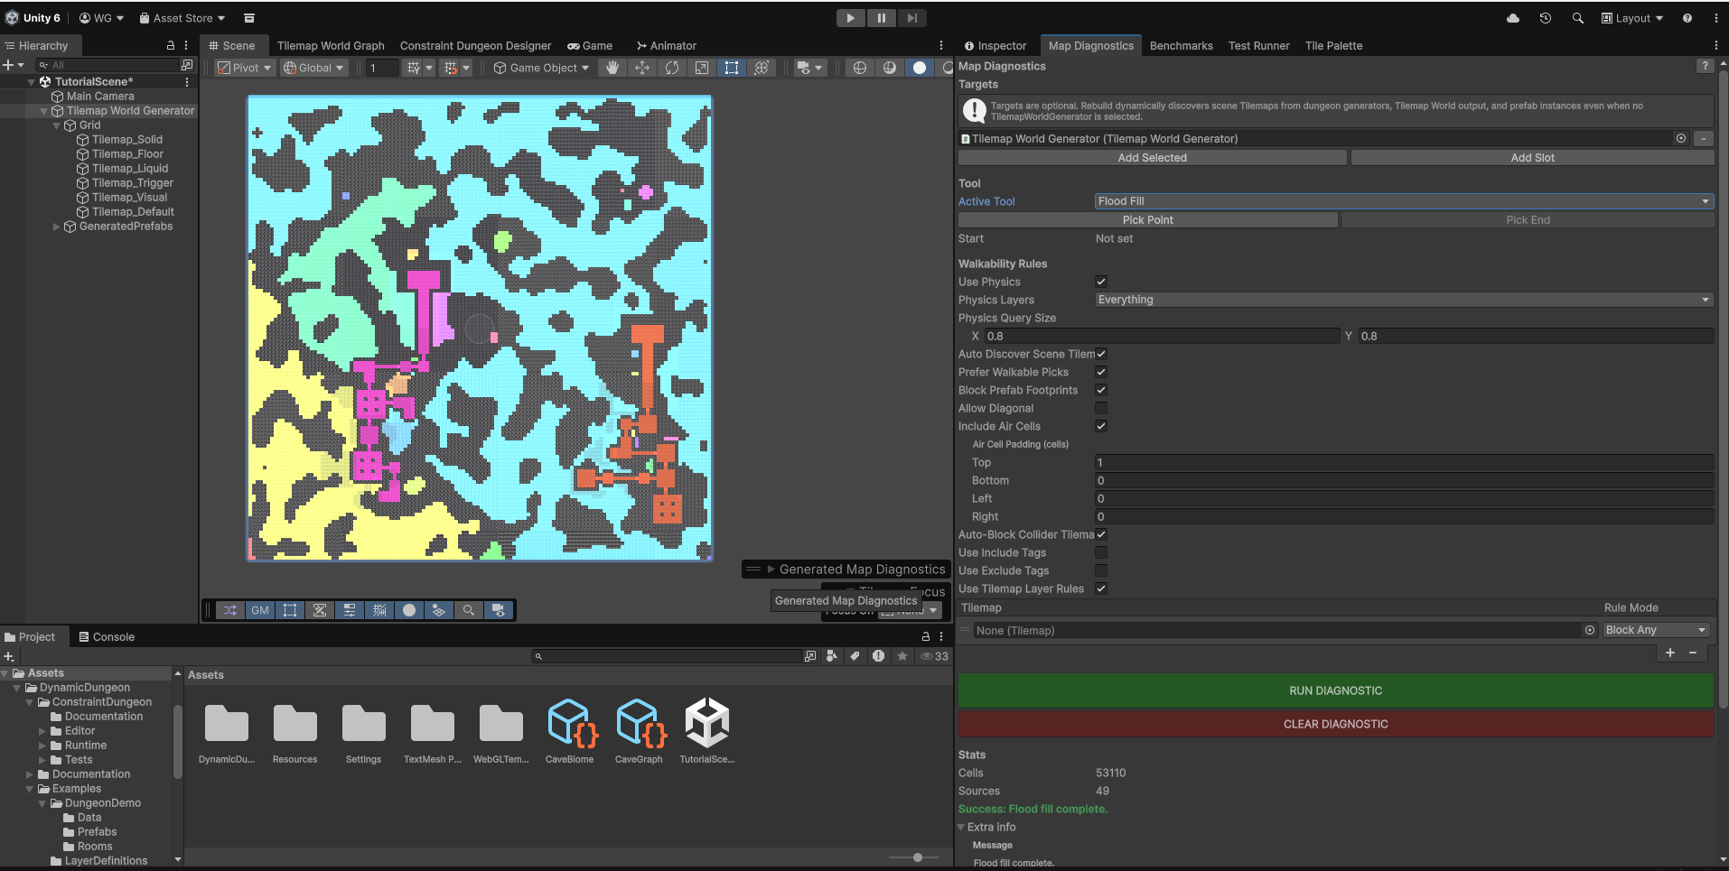
Task: Enable Use Include Tags checkbox
Action: tap(1101, 552)
